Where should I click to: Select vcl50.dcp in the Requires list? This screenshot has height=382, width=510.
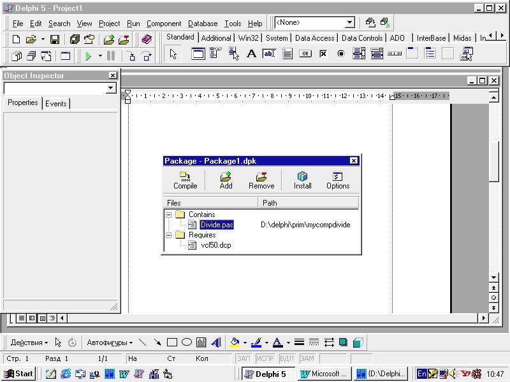point(216,245)
